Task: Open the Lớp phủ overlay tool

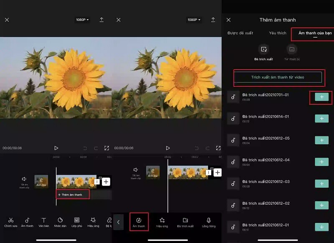Action: click(x=76, y=220)
